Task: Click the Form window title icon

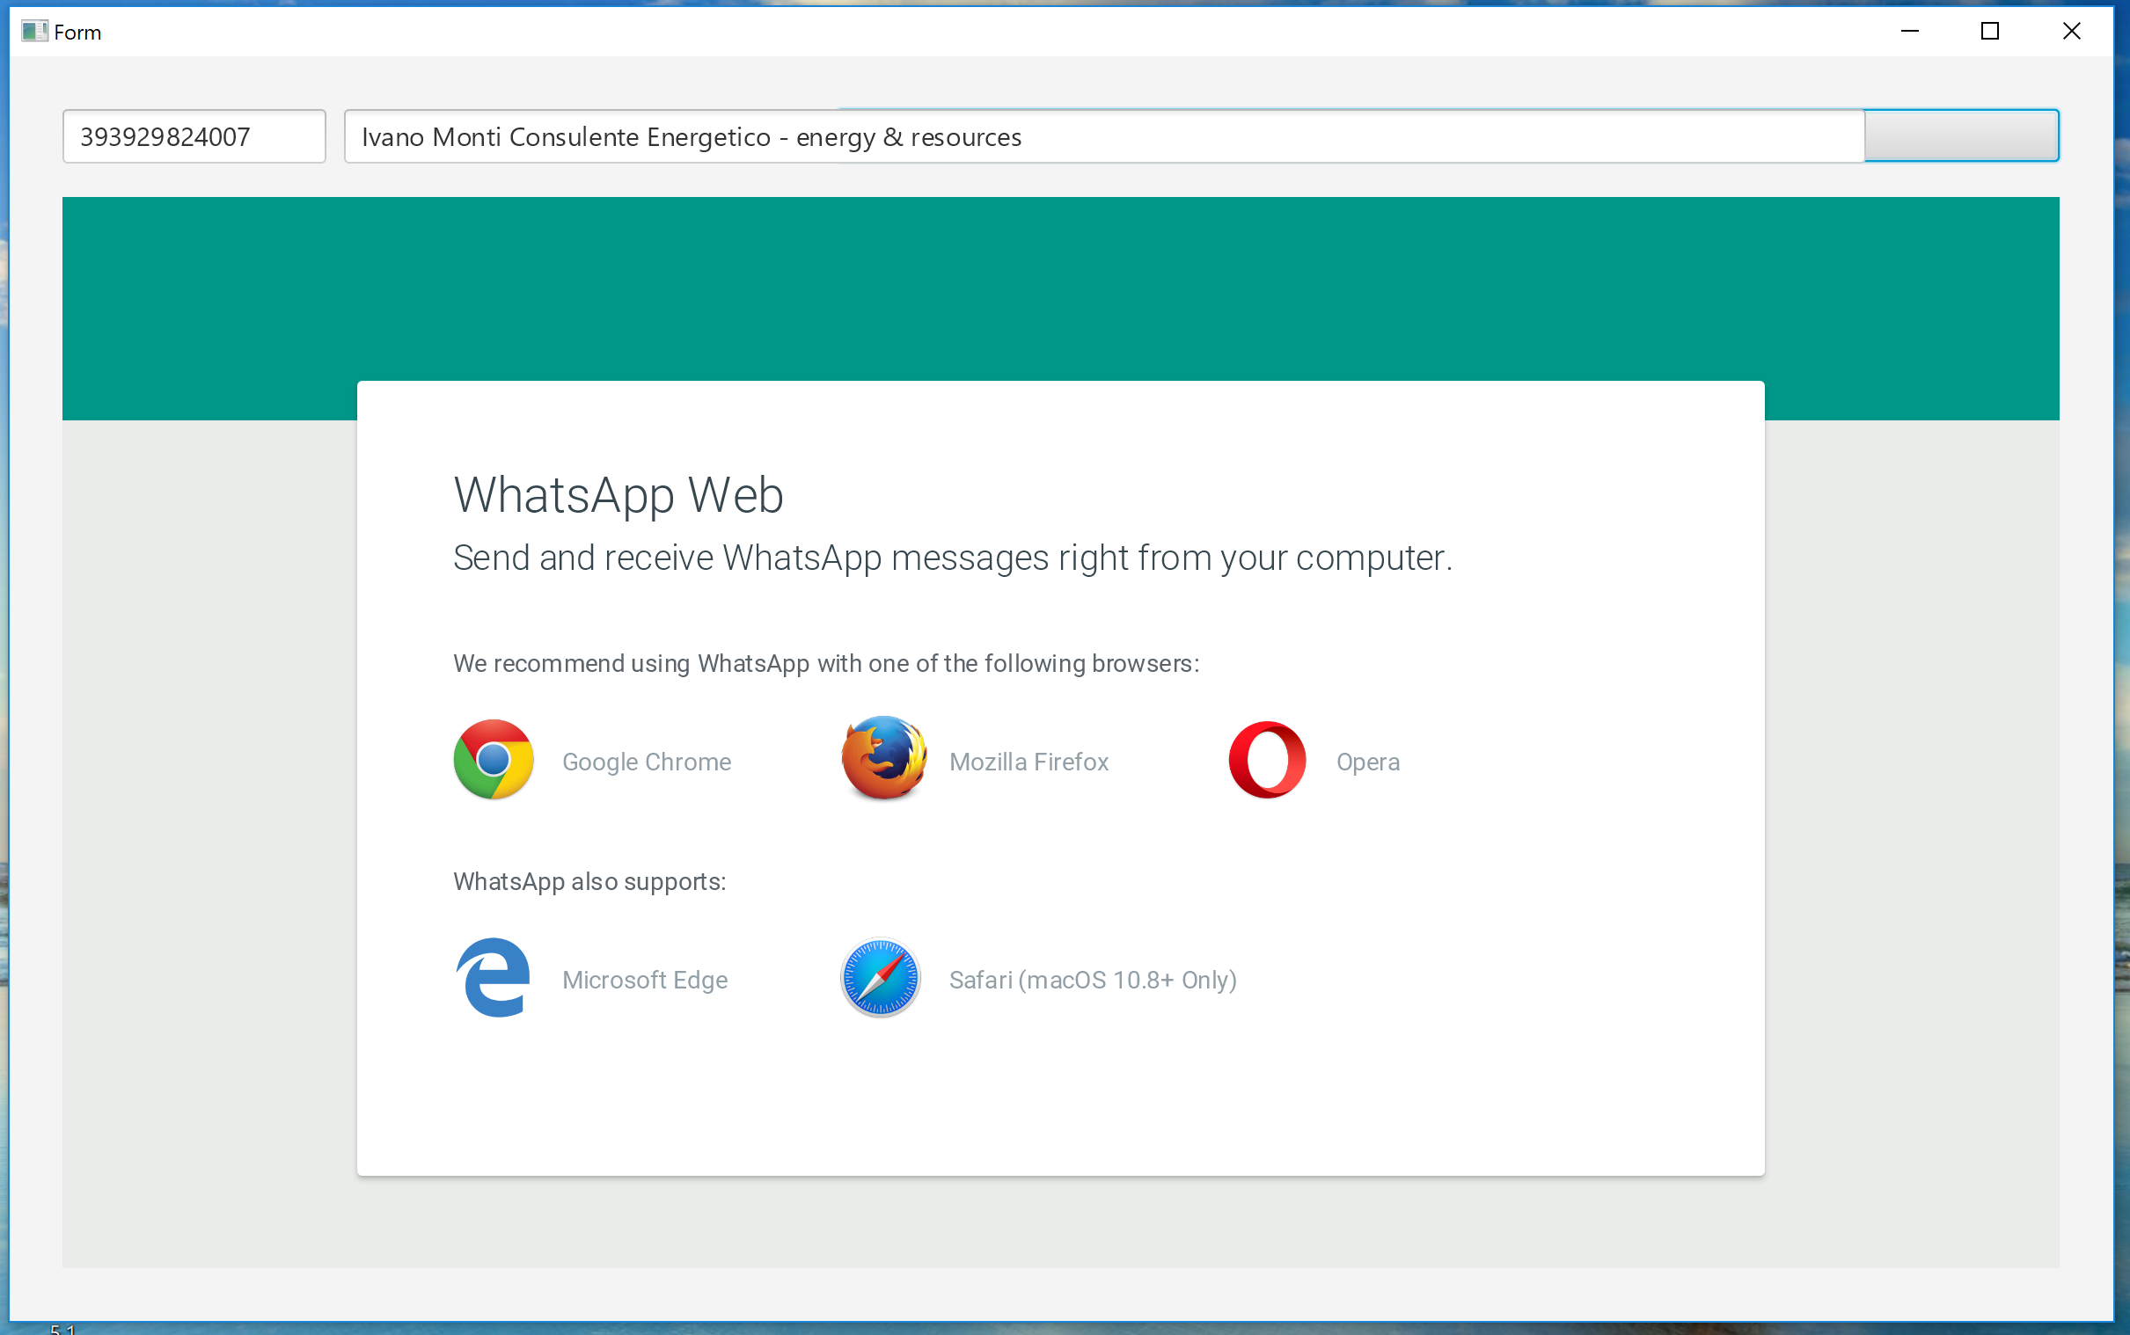Action: 33,32
